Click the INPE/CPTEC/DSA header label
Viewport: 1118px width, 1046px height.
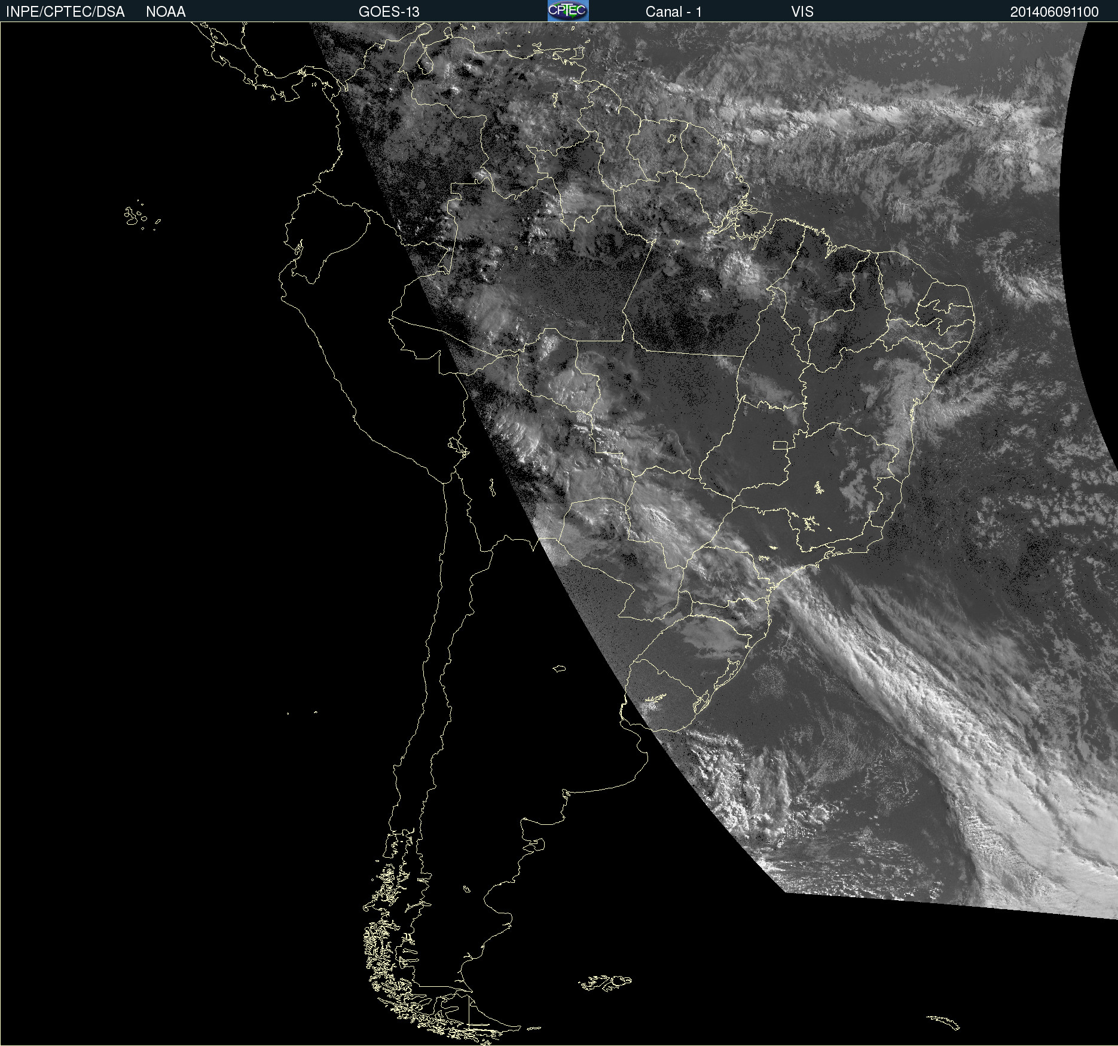(x=65, y=12)
